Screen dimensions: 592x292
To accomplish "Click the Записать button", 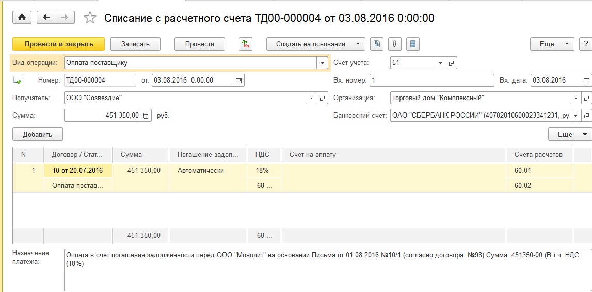I will (x=136, y=44).
